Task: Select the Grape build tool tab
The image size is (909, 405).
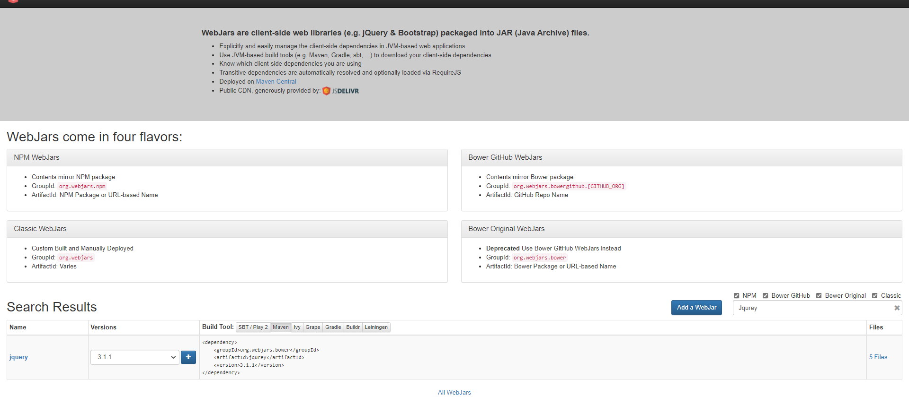Action: pos(312,327)
